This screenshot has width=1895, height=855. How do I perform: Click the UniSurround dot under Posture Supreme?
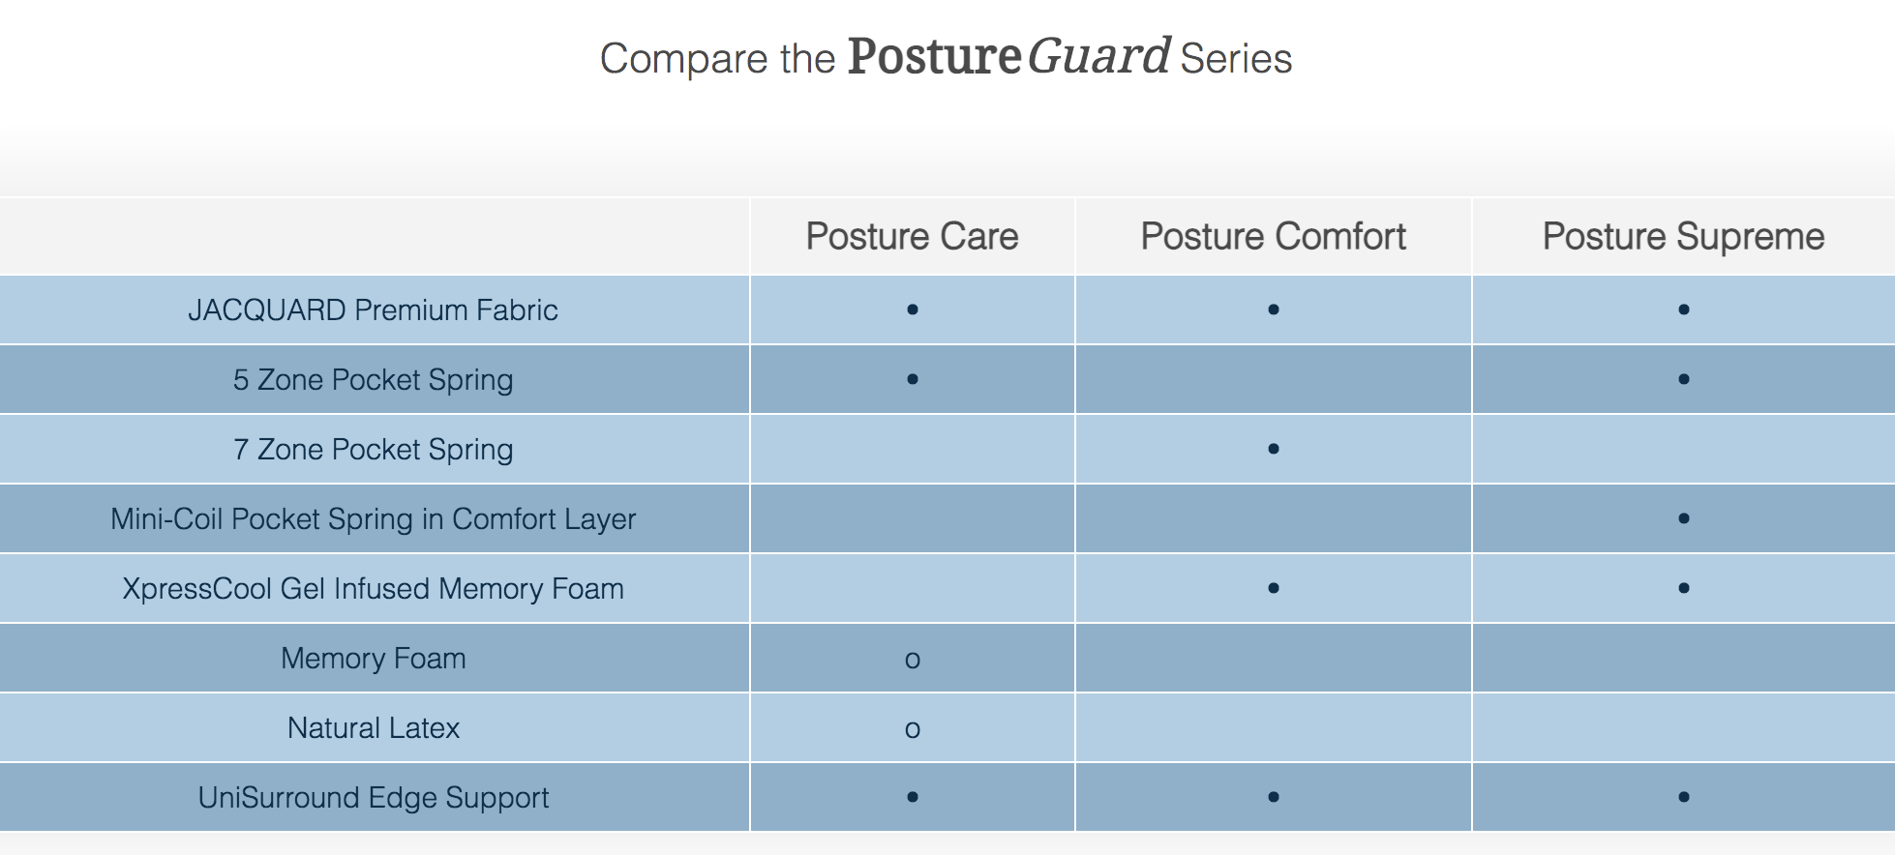[x=1683, y=797]
